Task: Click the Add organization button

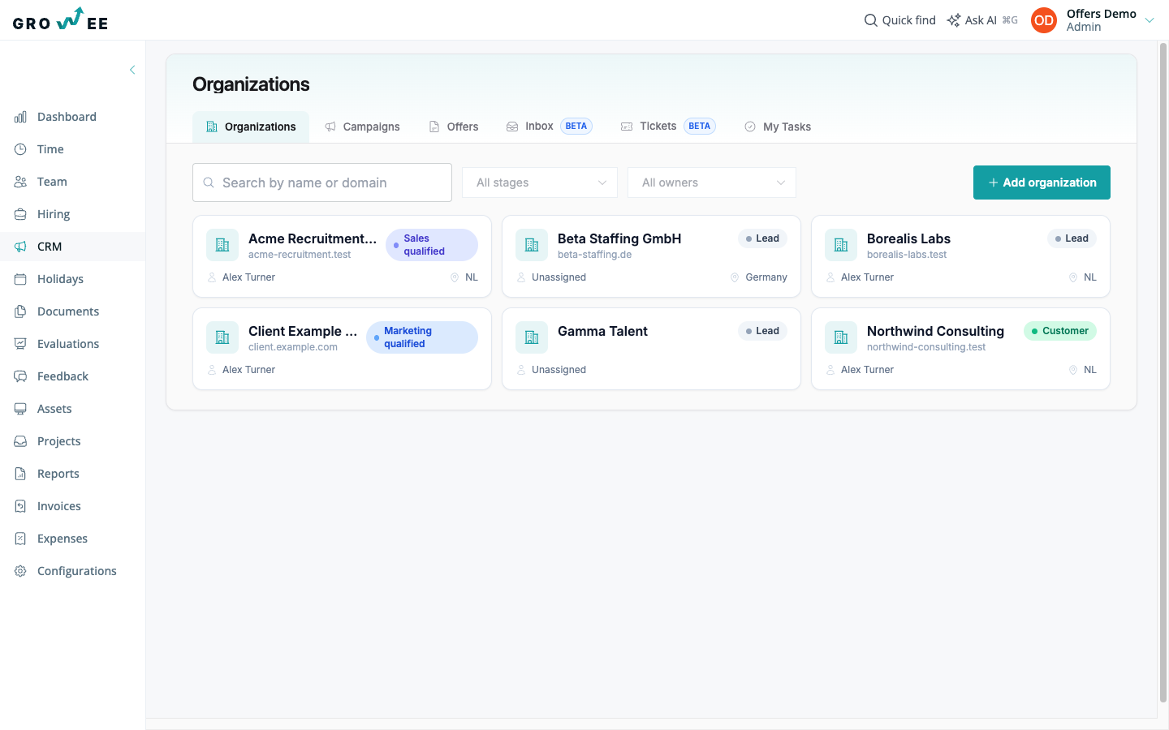Action: (x=1042, y=182)
